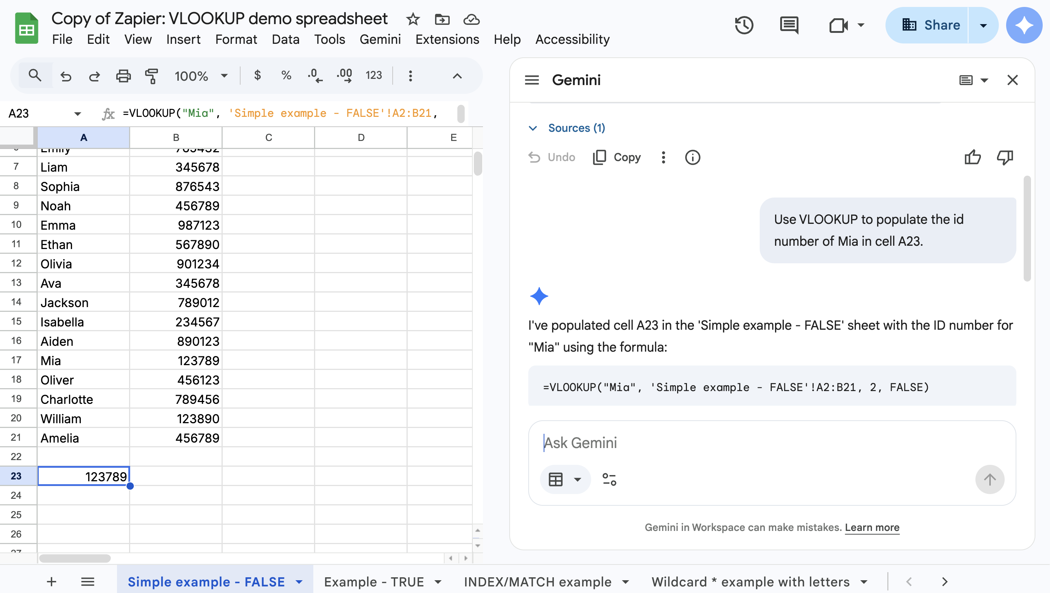Open the Data menu
The height and width of the screenshot is (593, 1050).
point(286,39)
